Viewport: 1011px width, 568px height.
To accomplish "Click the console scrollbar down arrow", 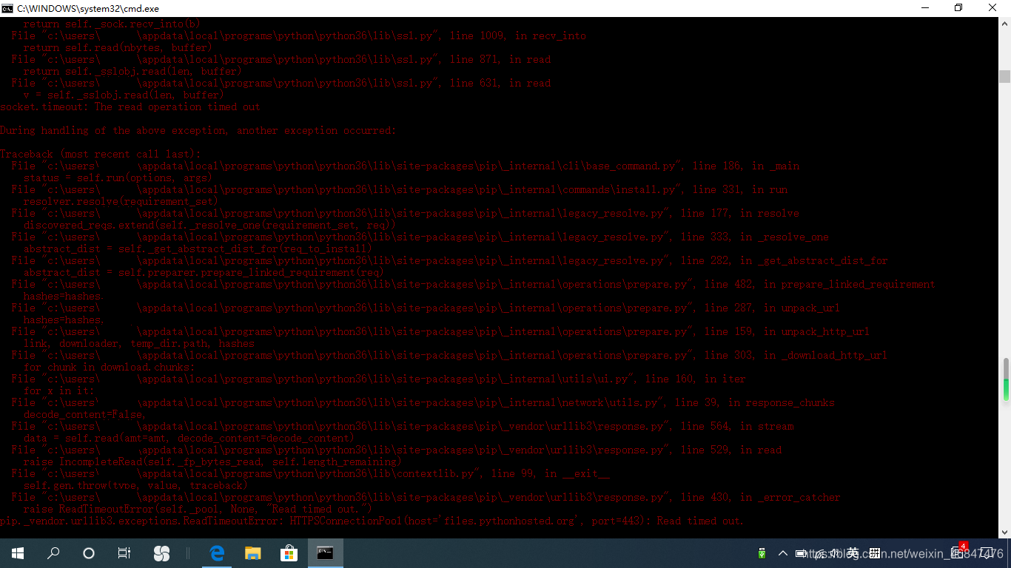I will [x=1004, y=532].
